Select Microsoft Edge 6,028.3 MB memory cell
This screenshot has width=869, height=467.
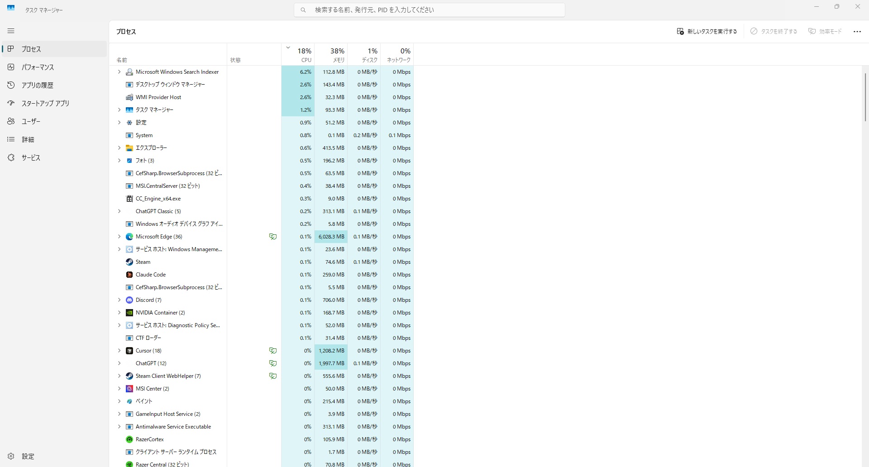pos(331,237)
